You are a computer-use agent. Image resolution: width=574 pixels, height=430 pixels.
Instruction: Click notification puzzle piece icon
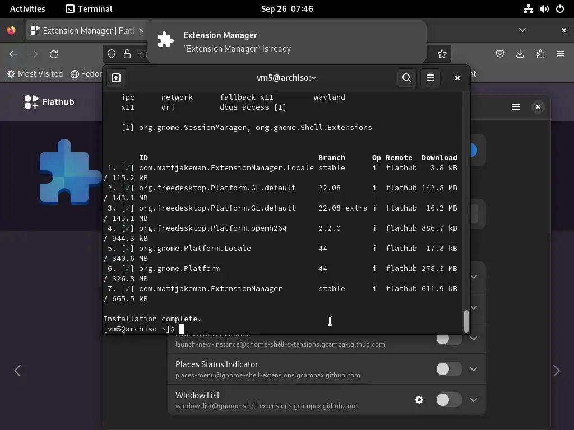[165, 40]
